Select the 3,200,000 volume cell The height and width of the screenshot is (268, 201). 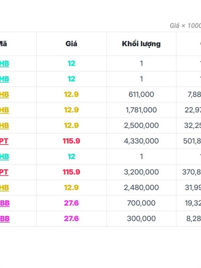click(141, 172)
